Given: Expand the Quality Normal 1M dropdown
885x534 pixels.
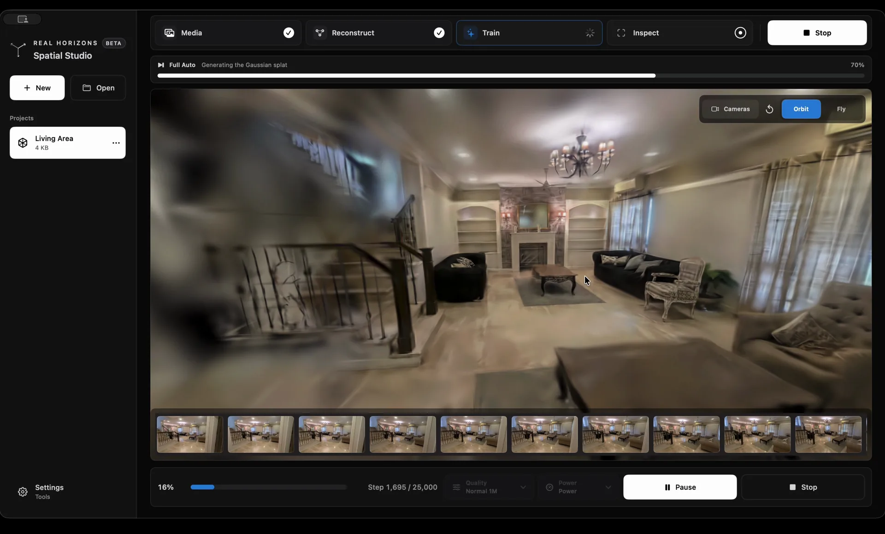Looking at the screenshot, I should click(x=489, y=487).
